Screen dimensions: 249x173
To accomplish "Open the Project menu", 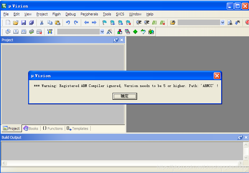I will coord(42,14).
